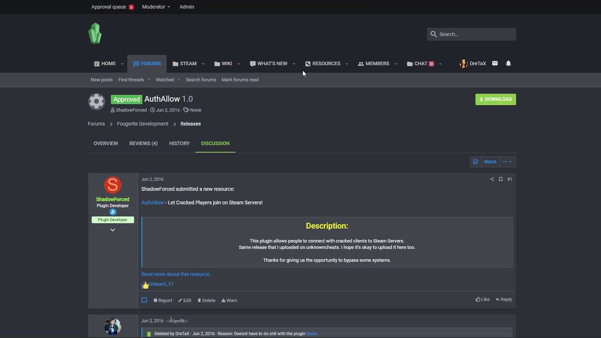Expand the Wiki menu arrow
The width and height of the screenshot is (601, 338).
(x=239, y=64)
